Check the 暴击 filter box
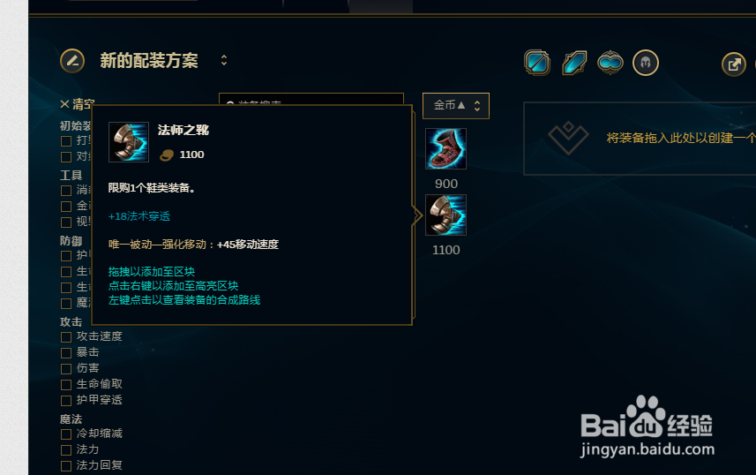 click(66, 353)
